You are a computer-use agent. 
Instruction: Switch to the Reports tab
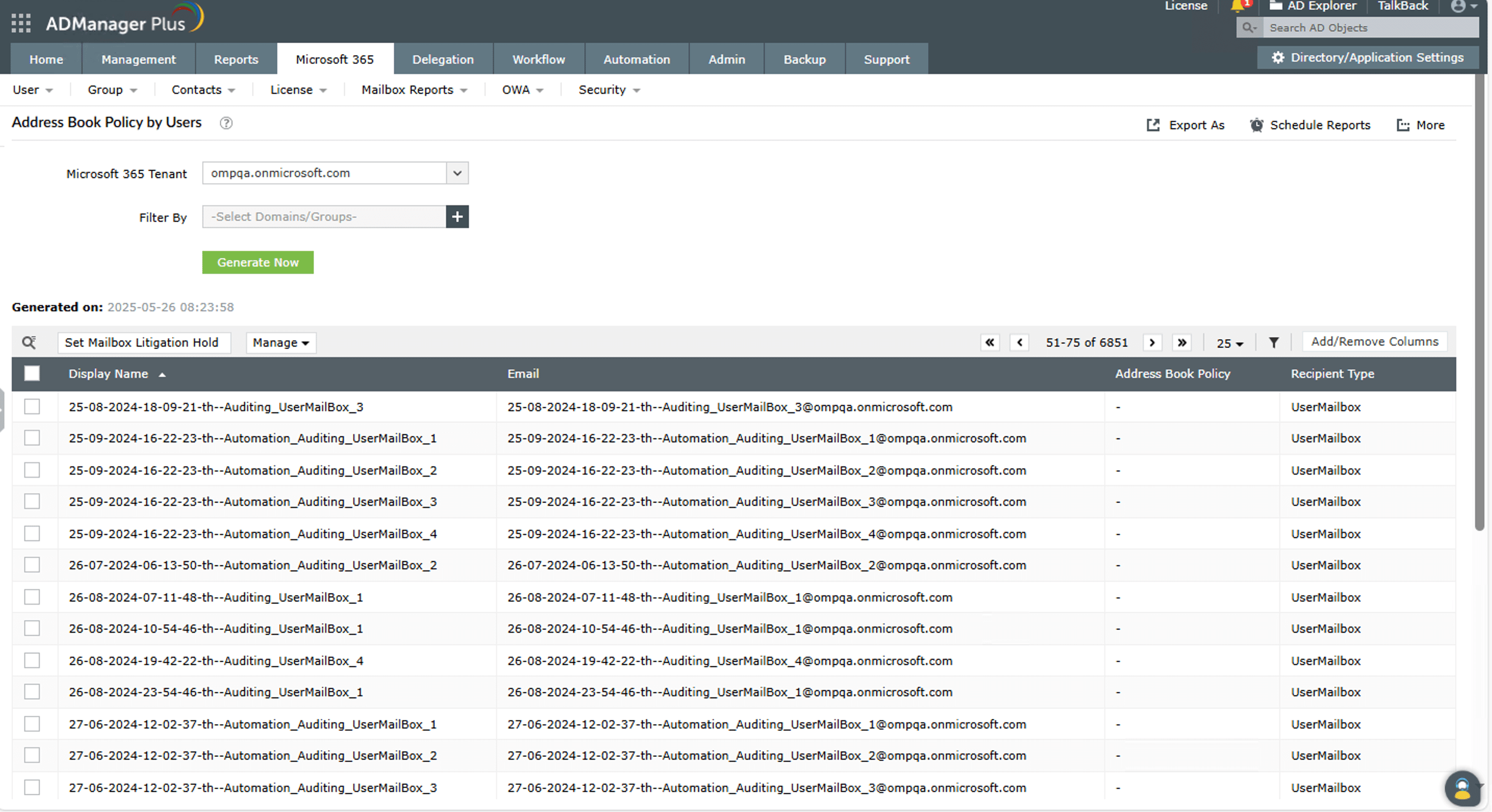236,59
